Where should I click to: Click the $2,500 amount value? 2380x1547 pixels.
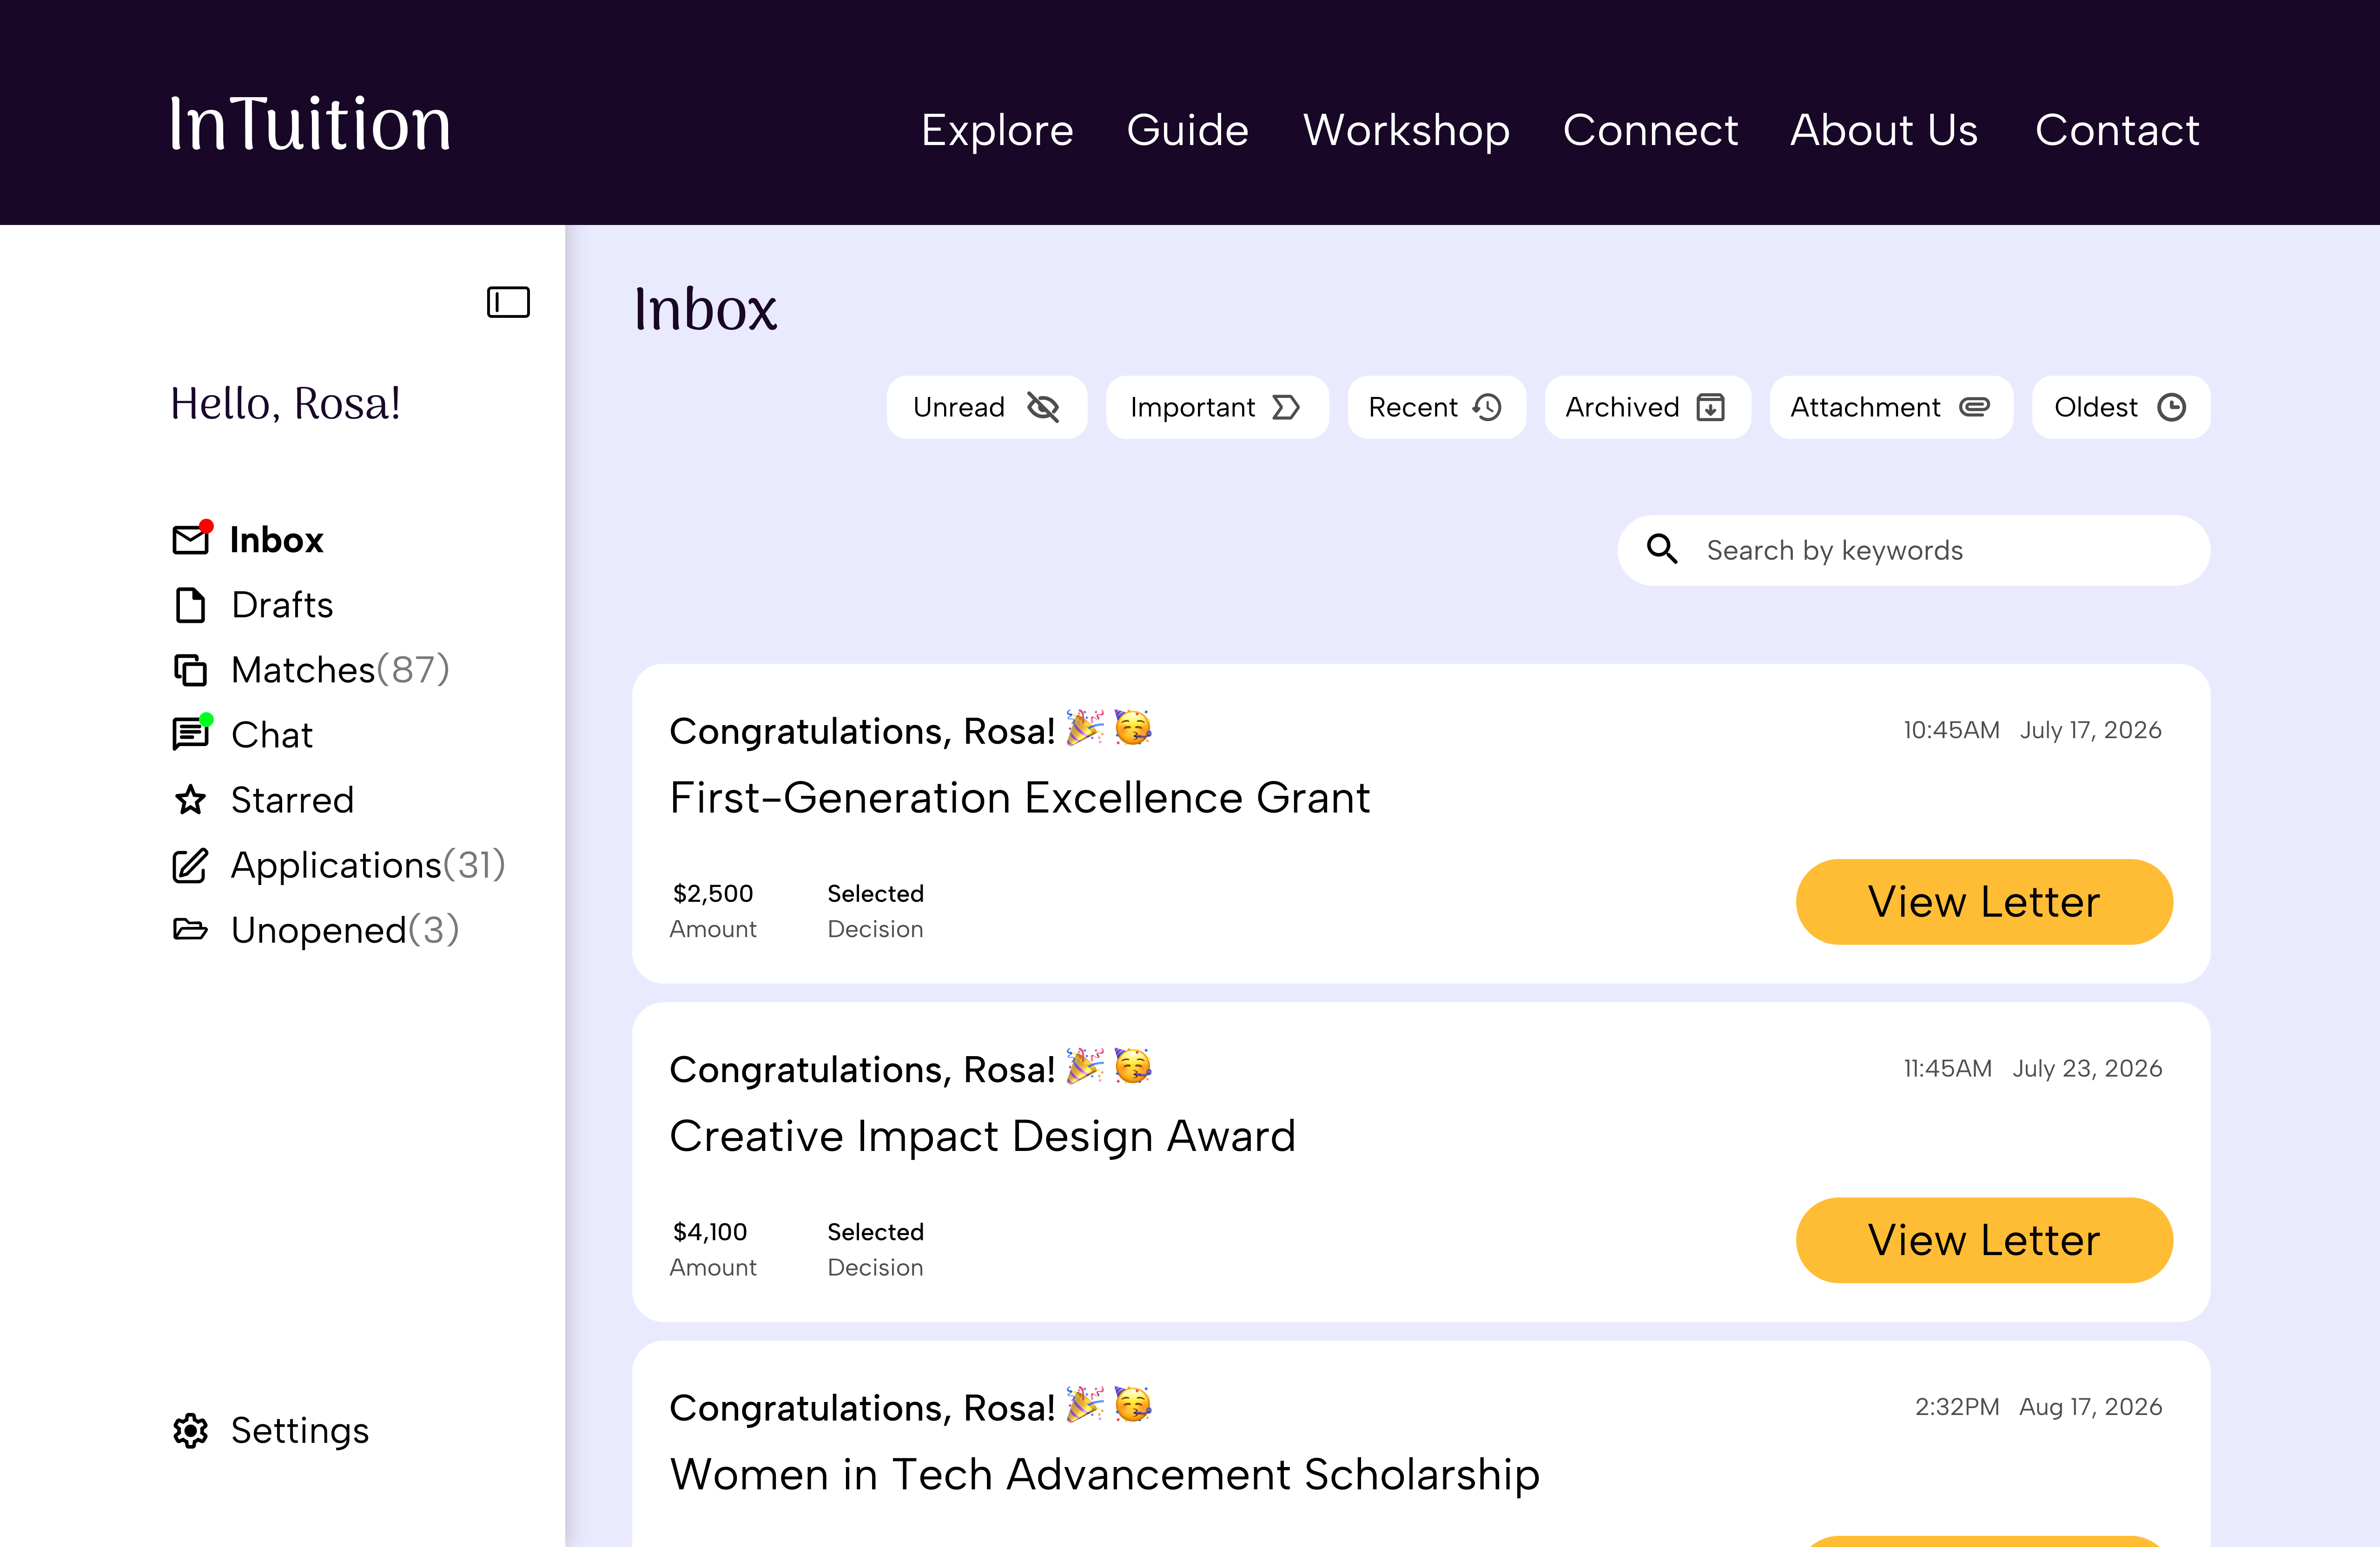point(712,893)
